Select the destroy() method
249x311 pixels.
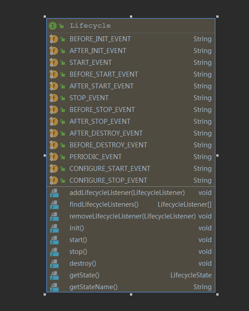[x=83, y=263]
